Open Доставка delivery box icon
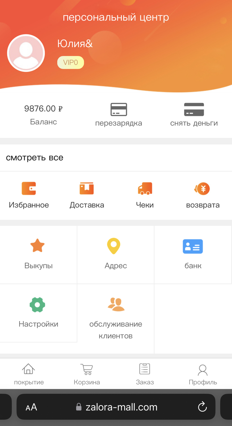Screen dimensions: 232x426 tap(87, 188)
